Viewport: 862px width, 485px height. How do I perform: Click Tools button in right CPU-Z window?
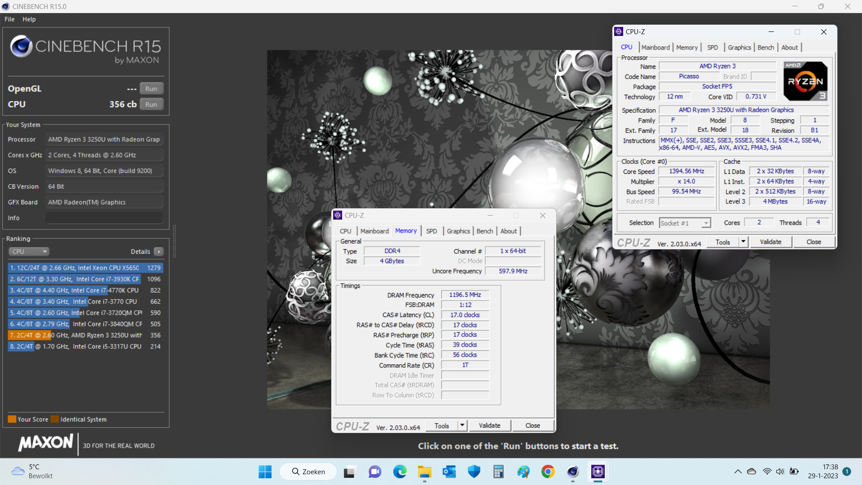[x=723, y=242]
